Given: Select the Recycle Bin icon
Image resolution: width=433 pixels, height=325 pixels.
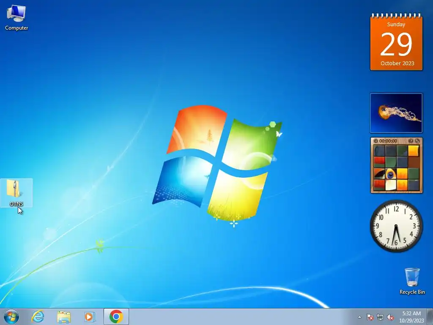Looking at the screenshot, I should (x=412, y=281).
